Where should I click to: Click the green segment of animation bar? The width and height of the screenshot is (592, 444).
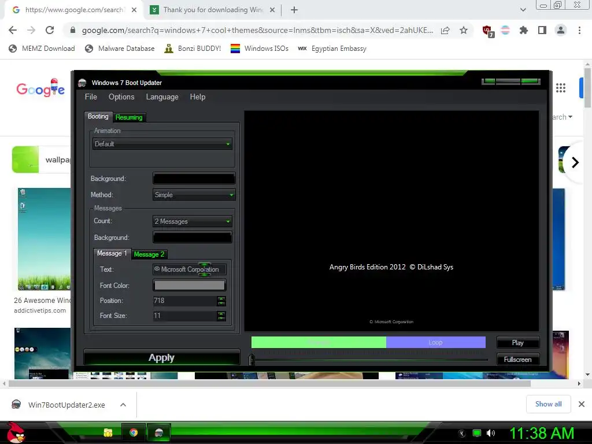pos(319,342)
